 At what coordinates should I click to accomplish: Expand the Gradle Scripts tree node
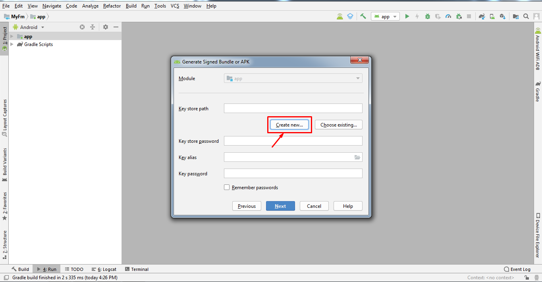12,44
